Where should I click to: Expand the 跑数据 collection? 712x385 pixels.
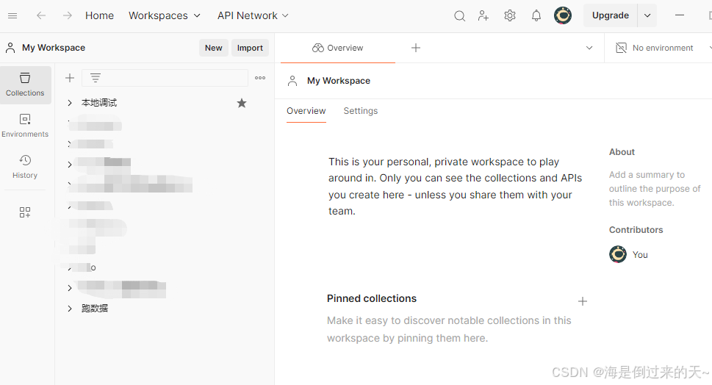[x=70, y=309]
